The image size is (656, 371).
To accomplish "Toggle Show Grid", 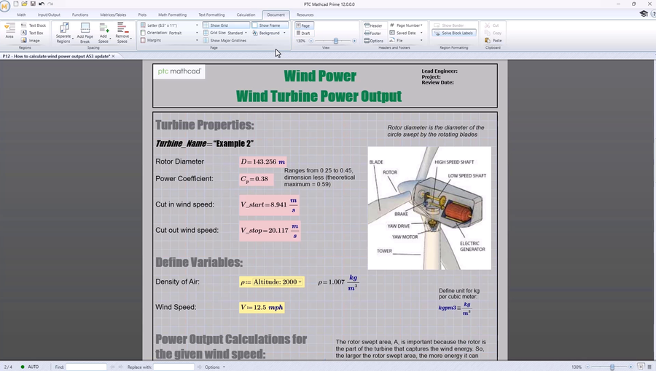I will [227, 25].
